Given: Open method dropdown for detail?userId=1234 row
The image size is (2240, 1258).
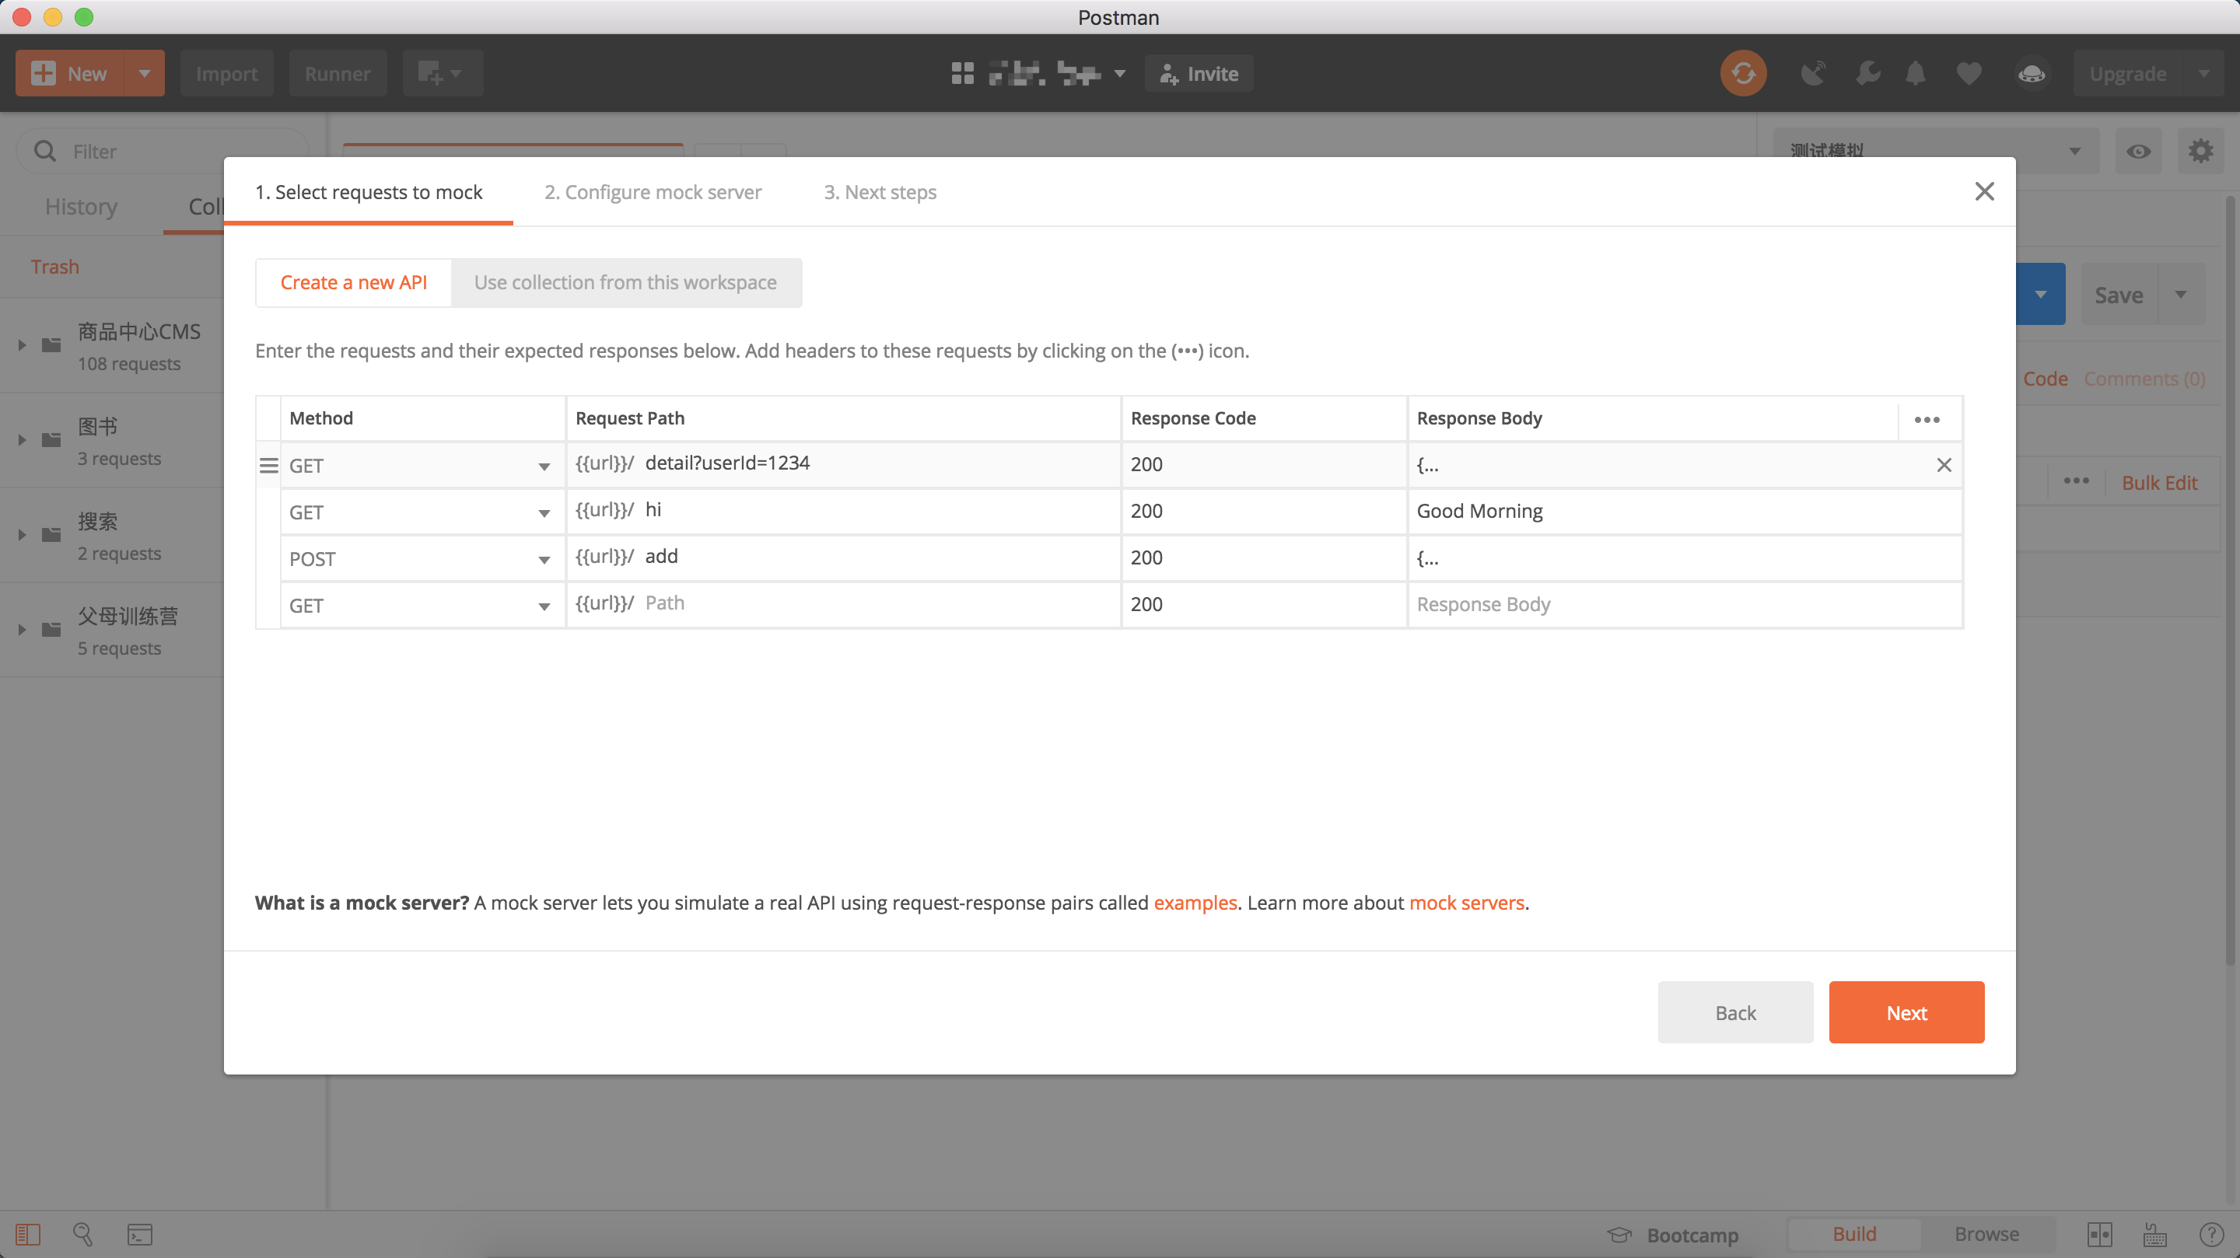Looking at the screenshot, I should click(x=544, y=467).
